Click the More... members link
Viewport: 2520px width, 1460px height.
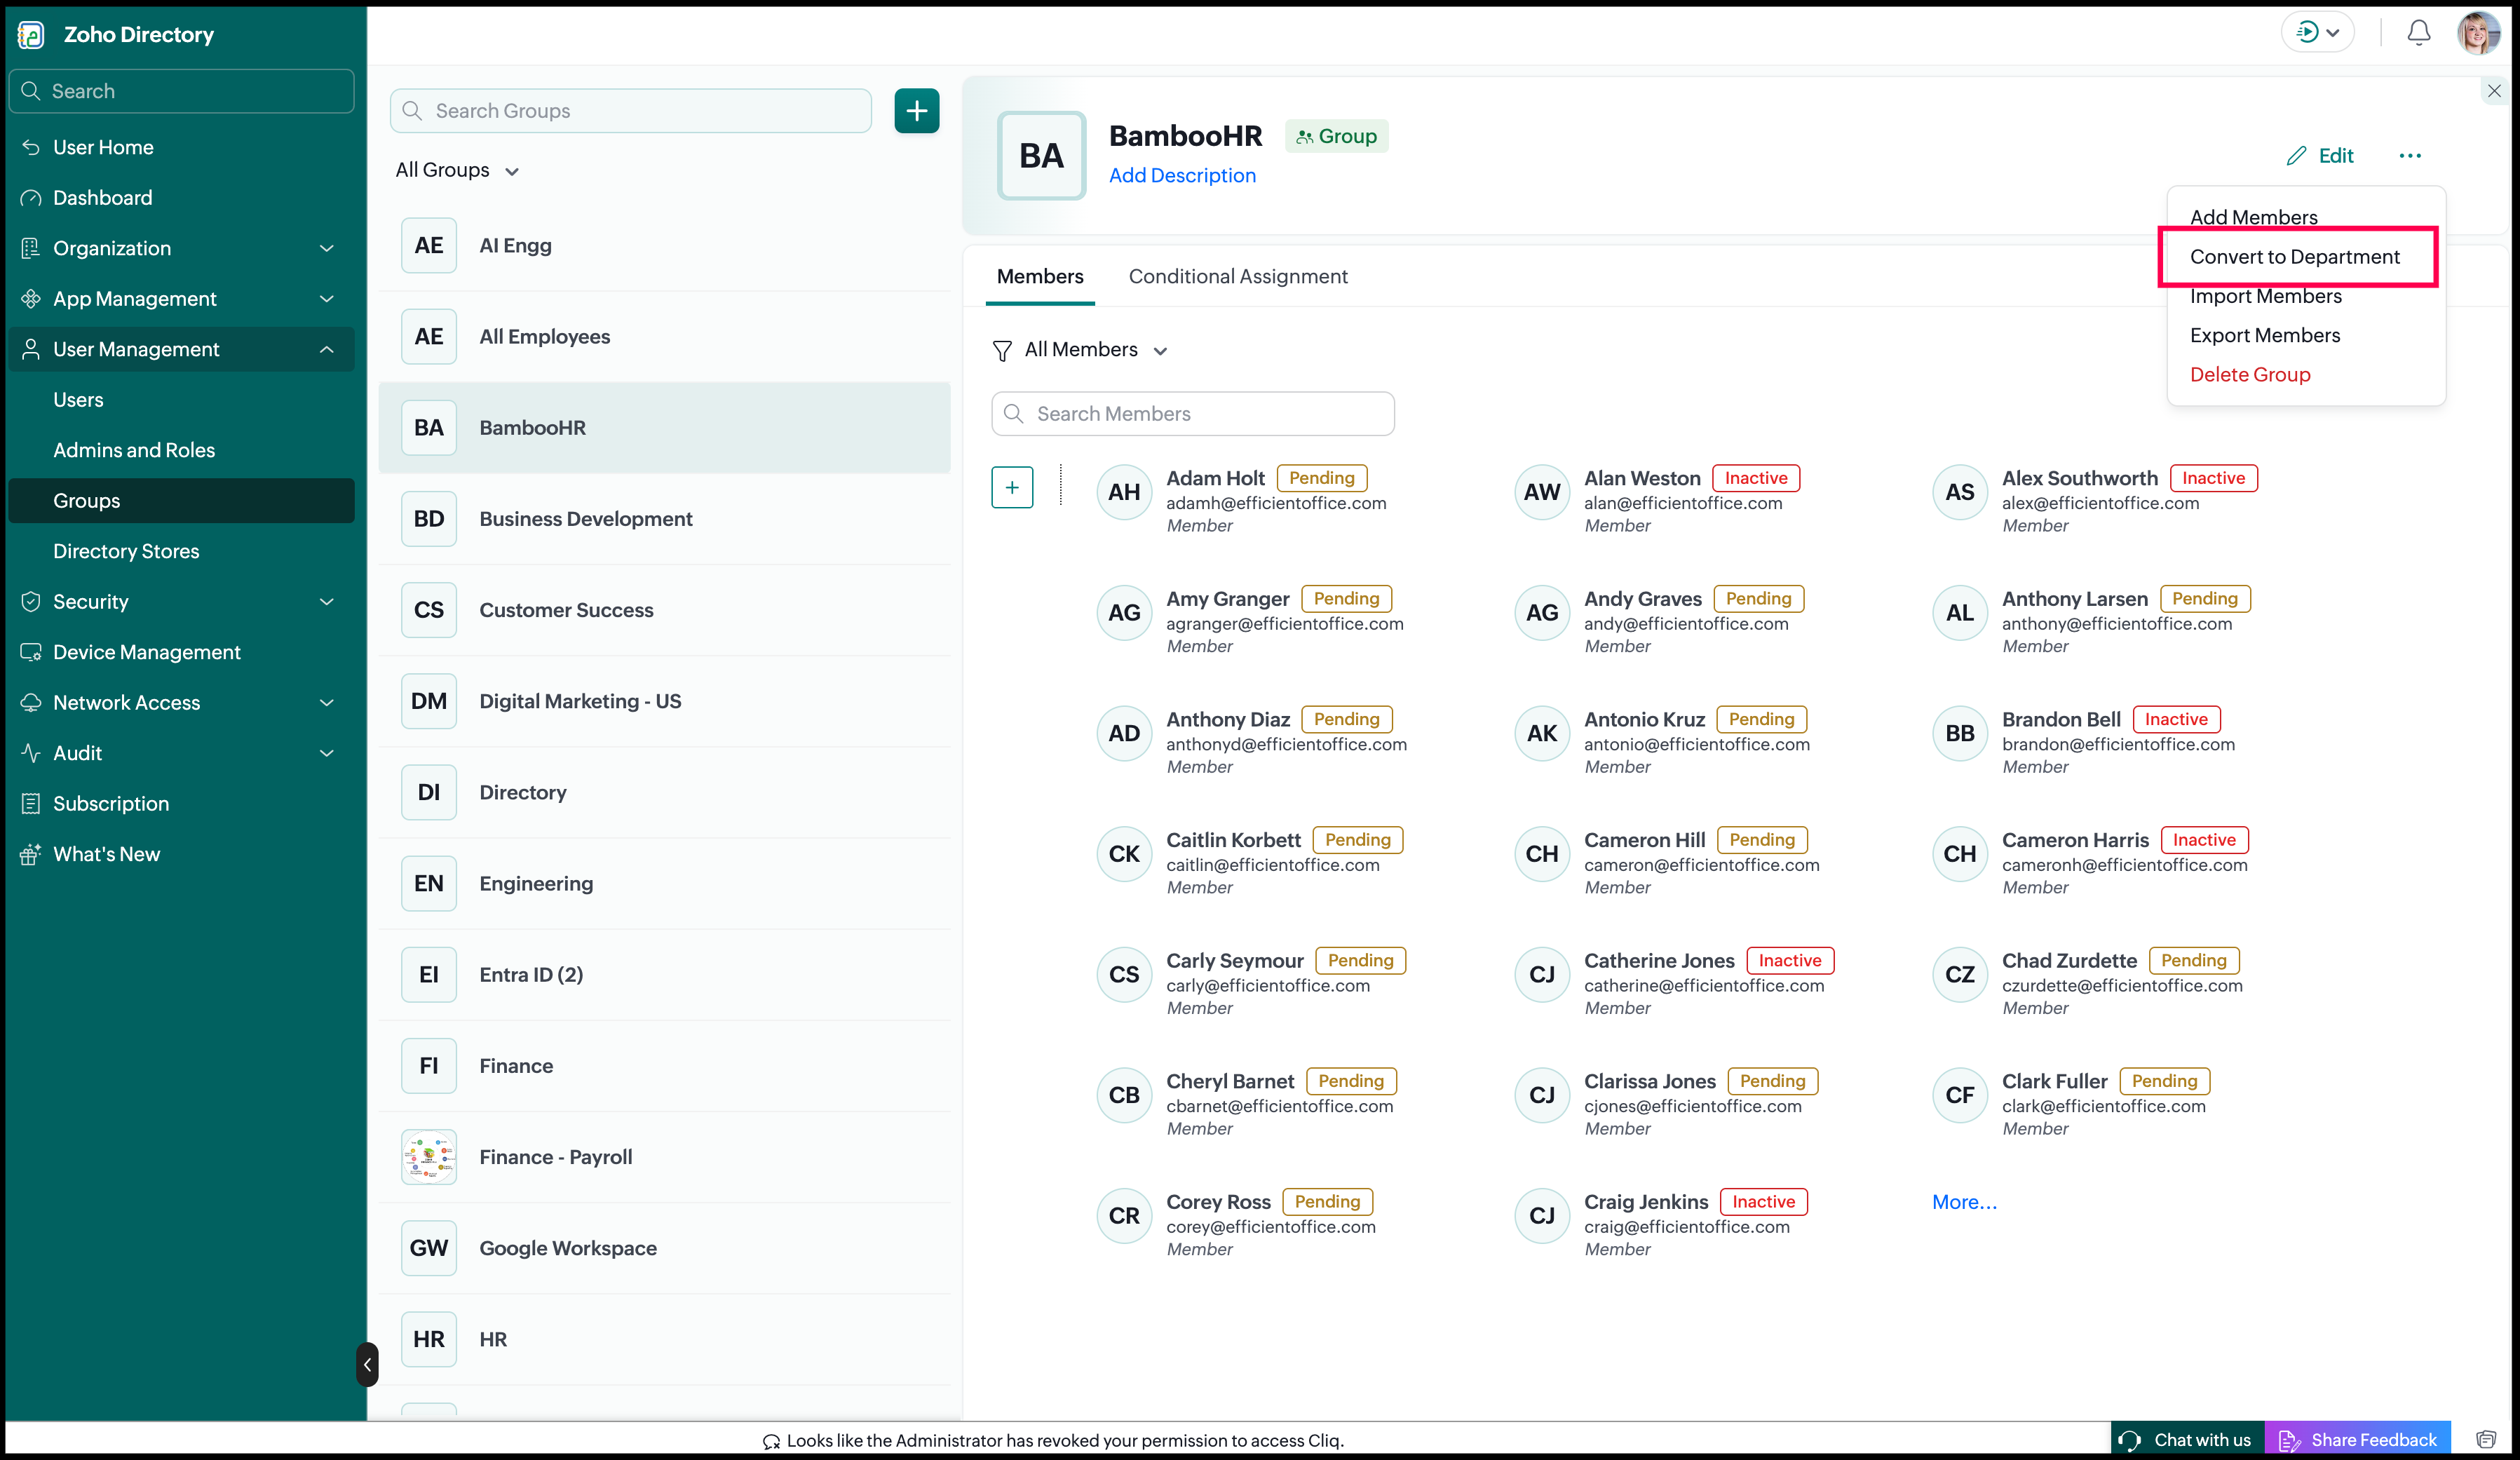coord(1964,1203)
